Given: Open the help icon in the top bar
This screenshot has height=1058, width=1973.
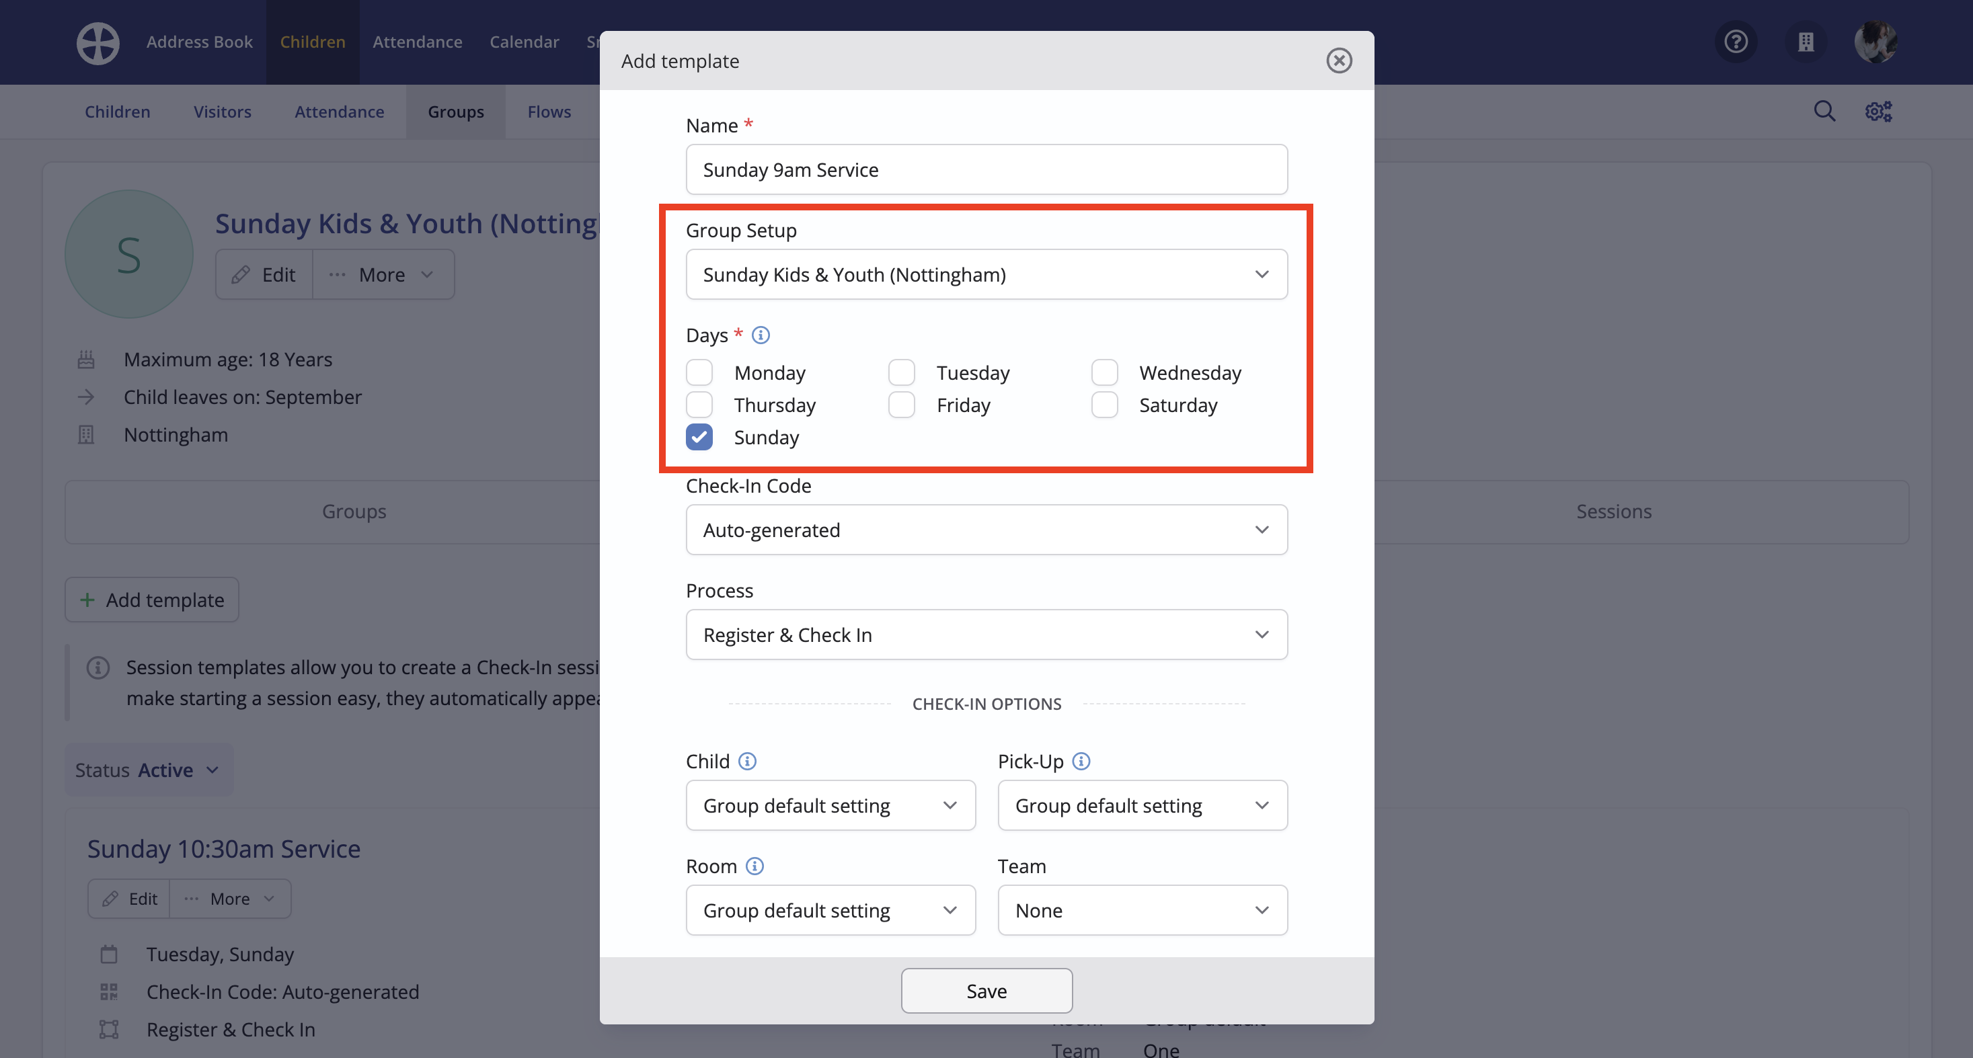Looking at the screenshot, I should pyautogui.click(x=1736, y=42).
